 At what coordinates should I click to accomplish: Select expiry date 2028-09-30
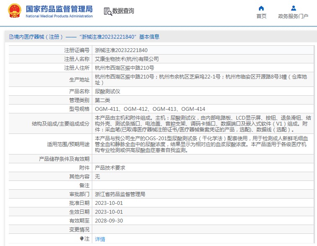(109, 221)
